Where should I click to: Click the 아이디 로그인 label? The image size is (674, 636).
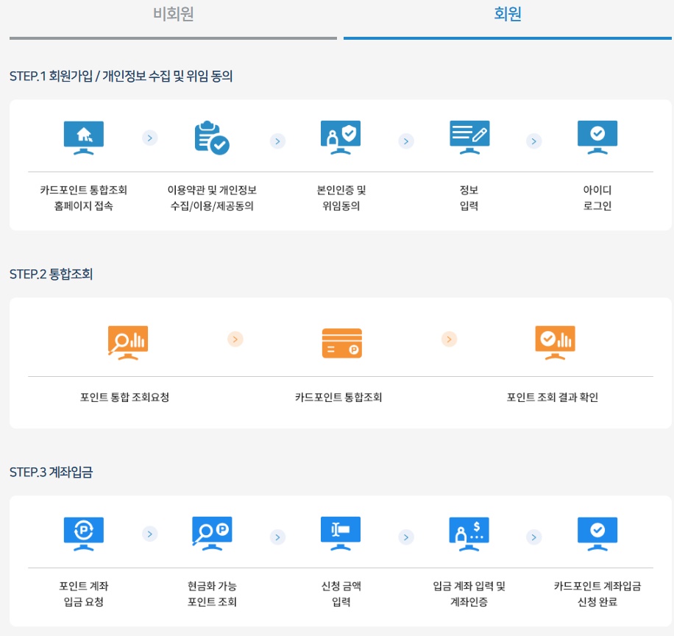pyautogui.click(x=597, y=198)
